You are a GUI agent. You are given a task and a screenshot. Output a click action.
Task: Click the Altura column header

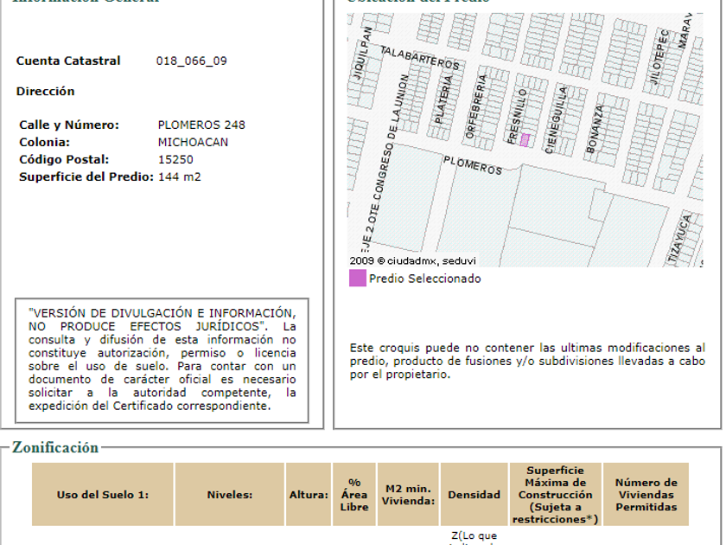[309, 495]
